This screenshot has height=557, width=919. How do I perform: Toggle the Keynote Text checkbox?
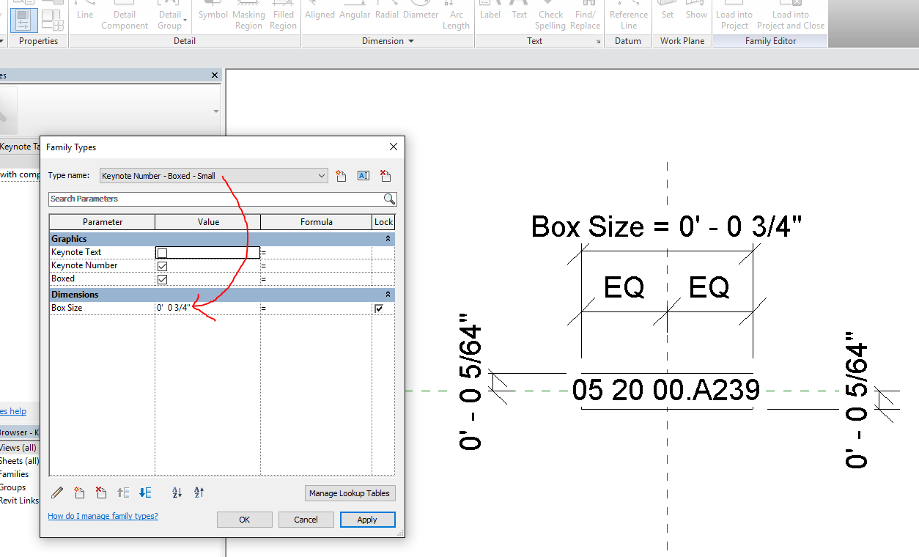[162, 253]
